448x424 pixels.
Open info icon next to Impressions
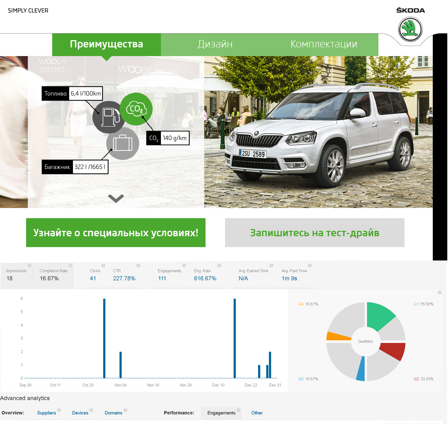click(x=30, y=266)
